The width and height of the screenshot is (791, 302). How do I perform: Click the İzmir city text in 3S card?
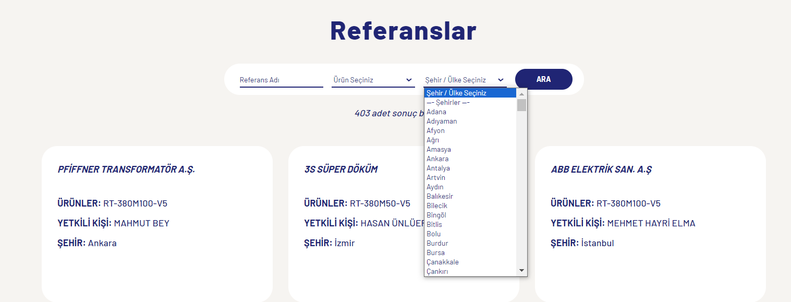345,243
